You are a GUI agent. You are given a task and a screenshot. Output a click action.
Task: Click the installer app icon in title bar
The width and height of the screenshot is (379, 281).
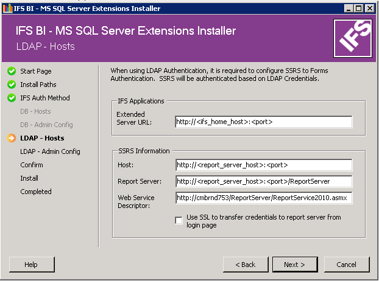pos(7,9)
